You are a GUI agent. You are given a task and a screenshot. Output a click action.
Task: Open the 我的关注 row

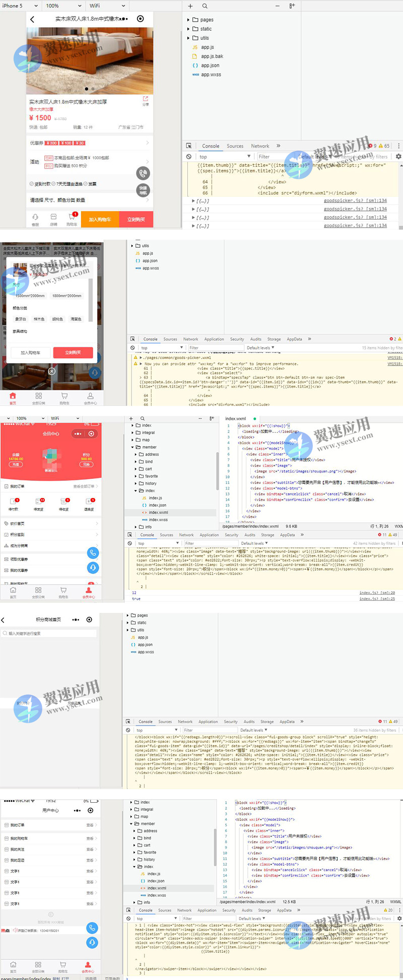click(x=51, y=849)
